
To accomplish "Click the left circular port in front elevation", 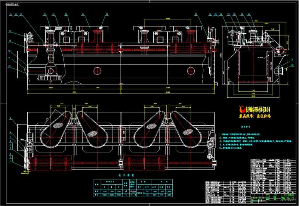I will (98, 70).
